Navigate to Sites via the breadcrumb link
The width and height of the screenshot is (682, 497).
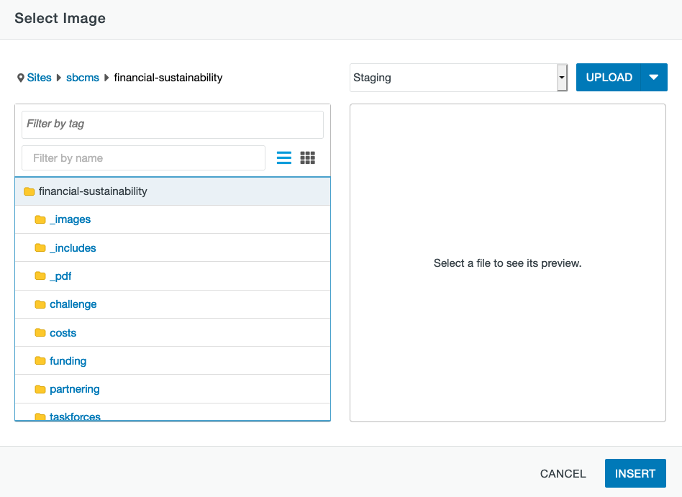click(x=40, y=77)
